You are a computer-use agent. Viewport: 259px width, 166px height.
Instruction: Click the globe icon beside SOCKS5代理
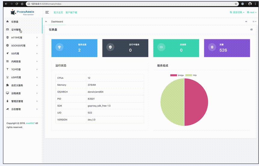[x=8, y=46]
